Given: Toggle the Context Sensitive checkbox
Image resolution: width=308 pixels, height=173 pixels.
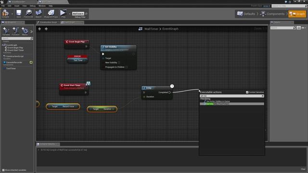Looking at the screenshot, I should [x=247, y=92].
